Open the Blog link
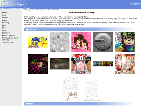Viewport: 141px width, 106px height. pos(4,28)
